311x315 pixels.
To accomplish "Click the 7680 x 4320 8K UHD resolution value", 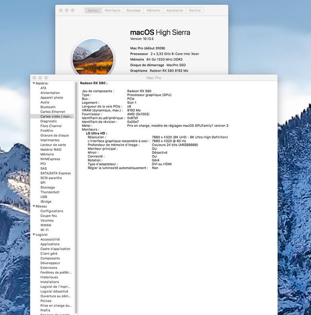I will tap(190, 137).
